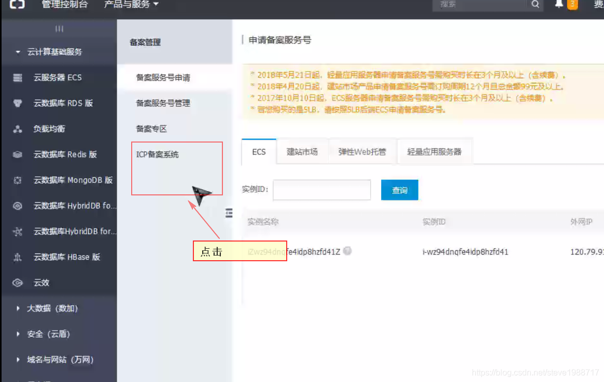Click the 云服务器 ECS icon
The image size is (604, 382).
click(x=17, y=77)
